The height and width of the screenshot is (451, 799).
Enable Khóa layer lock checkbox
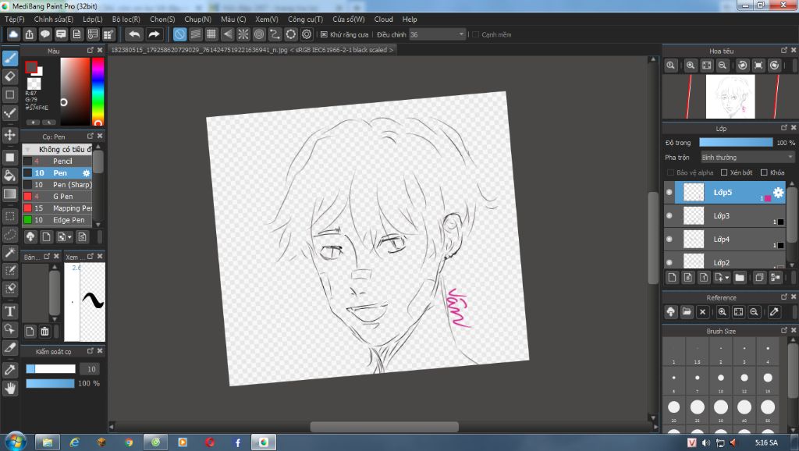point(764,172)
